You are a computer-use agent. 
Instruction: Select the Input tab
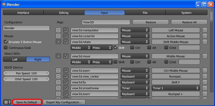tap(104, 12)
